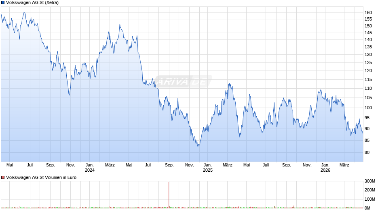
Task: Click the 'März' label before 2024's Mai
Action: tap(110, 165)
